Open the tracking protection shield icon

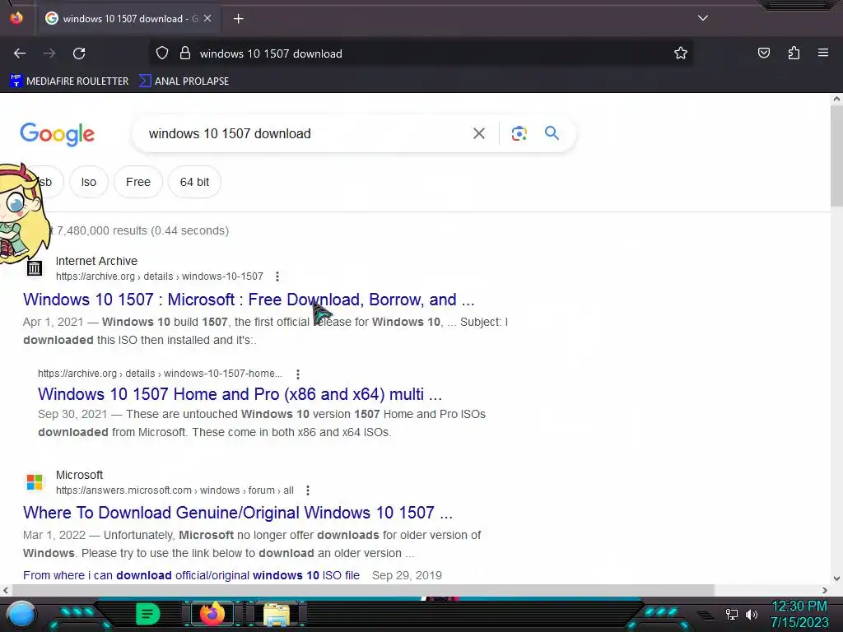162,53
